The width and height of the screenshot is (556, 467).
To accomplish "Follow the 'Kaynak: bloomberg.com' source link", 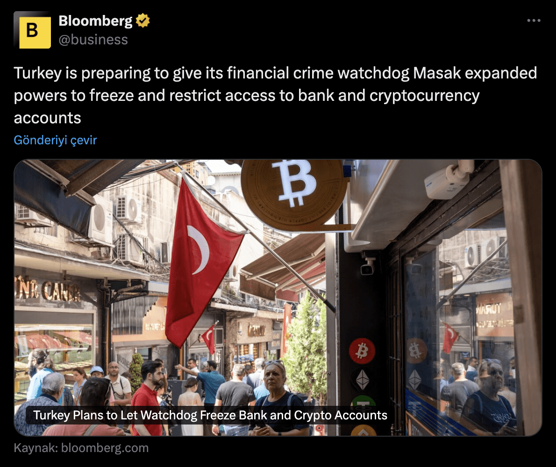I will [81, 448].
